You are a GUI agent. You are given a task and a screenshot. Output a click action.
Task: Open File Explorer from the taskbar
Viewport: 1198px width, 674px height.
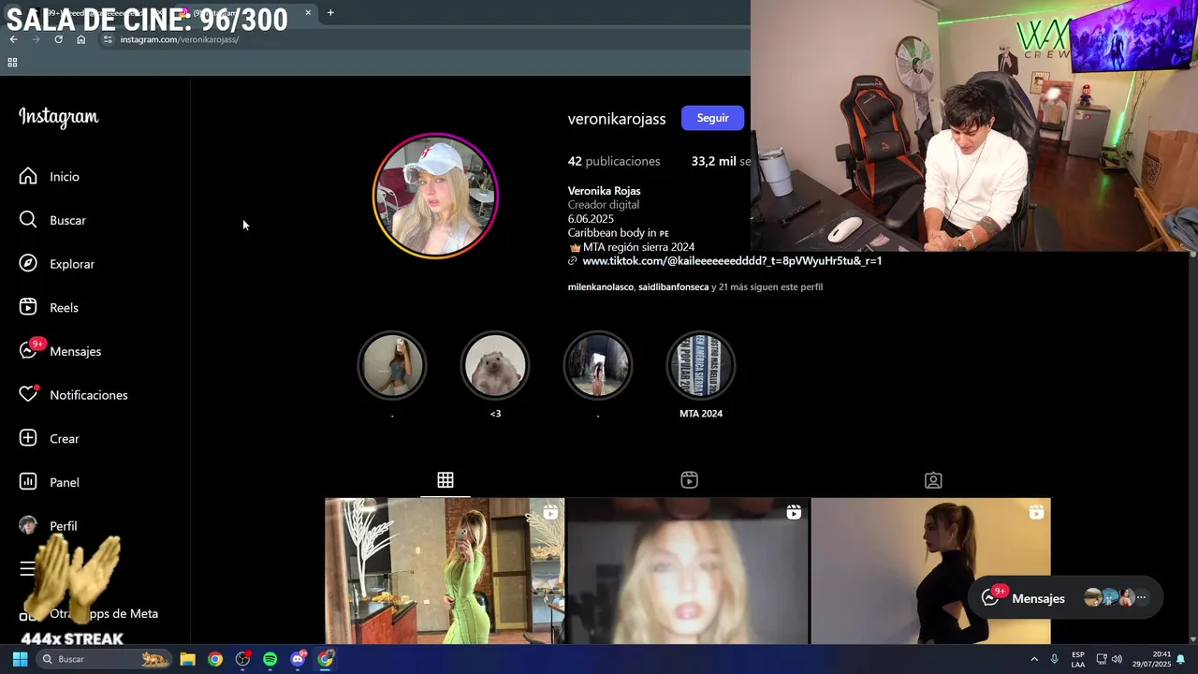(x=187, y=659)
